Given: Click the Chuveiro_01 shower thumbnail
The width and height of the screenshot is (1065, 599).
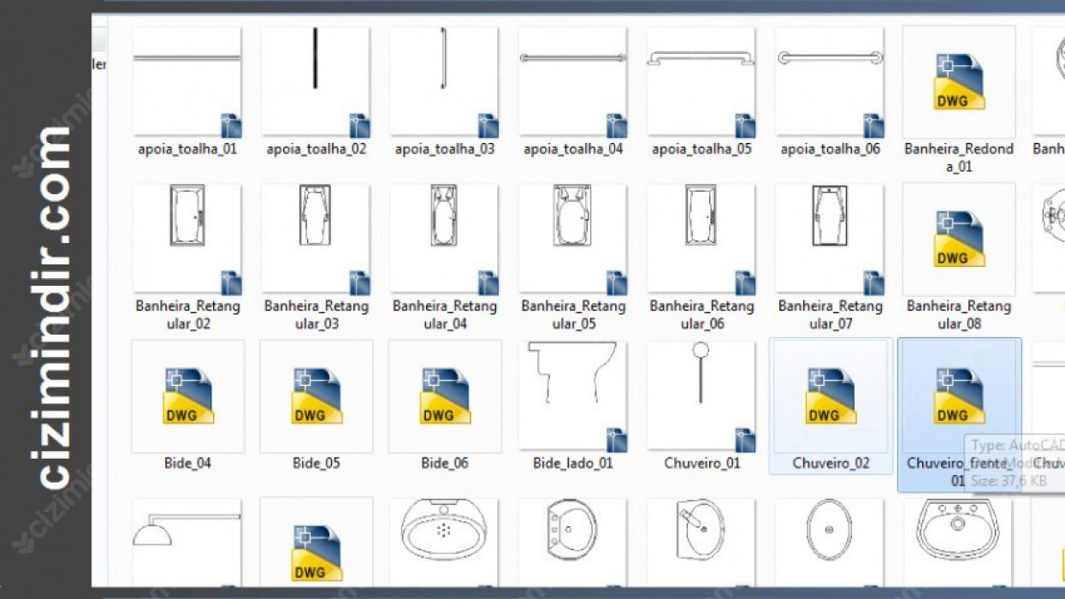Looking at the screenshot, I should pyautogui.click(x=701, y=396).
